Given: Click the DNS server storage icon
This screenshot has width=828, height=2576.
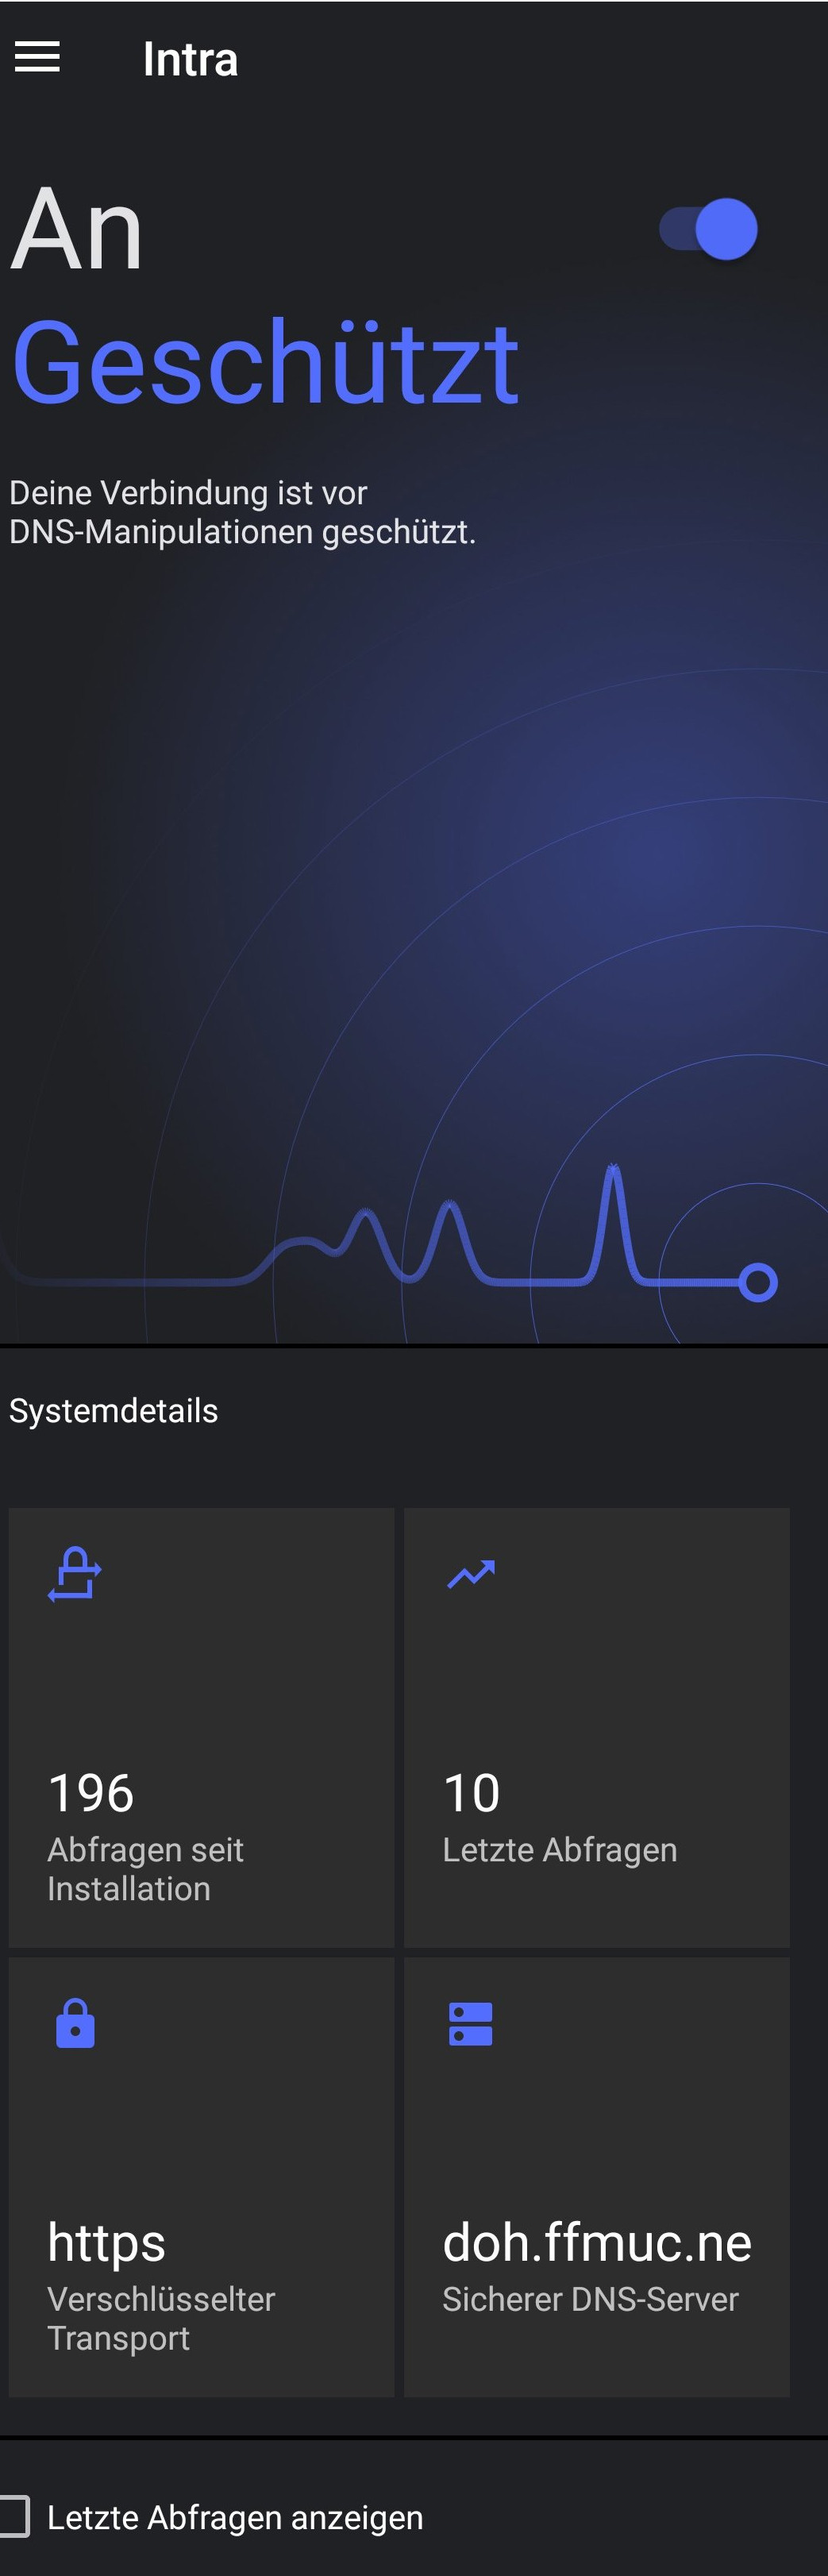Looking at the screenshot, I should pyautogui.click(x=471, y=2023).
